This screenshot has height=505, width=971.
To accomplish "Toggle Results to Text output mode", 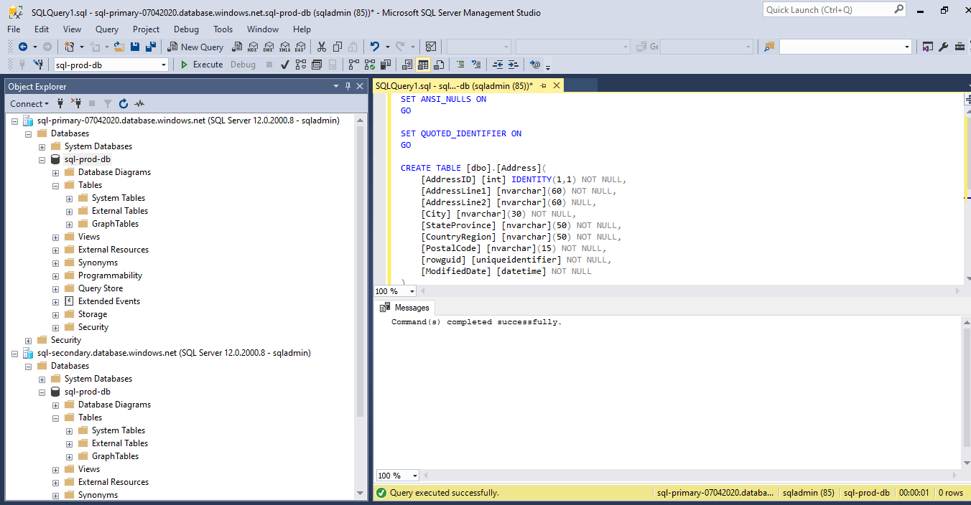I will 407,65.
